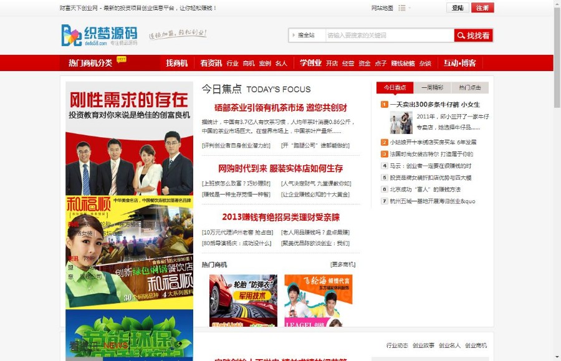
Task: Select the 商机 submenu link
Action: (x=249, y=64)
